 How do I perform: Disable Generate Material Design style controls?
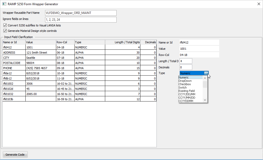pyautogui.click(x=5, y=31)
